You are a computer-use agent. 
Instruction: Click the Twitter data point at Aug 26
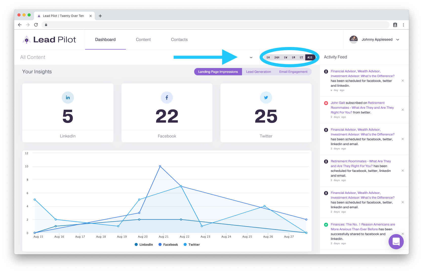coord(265,206)
